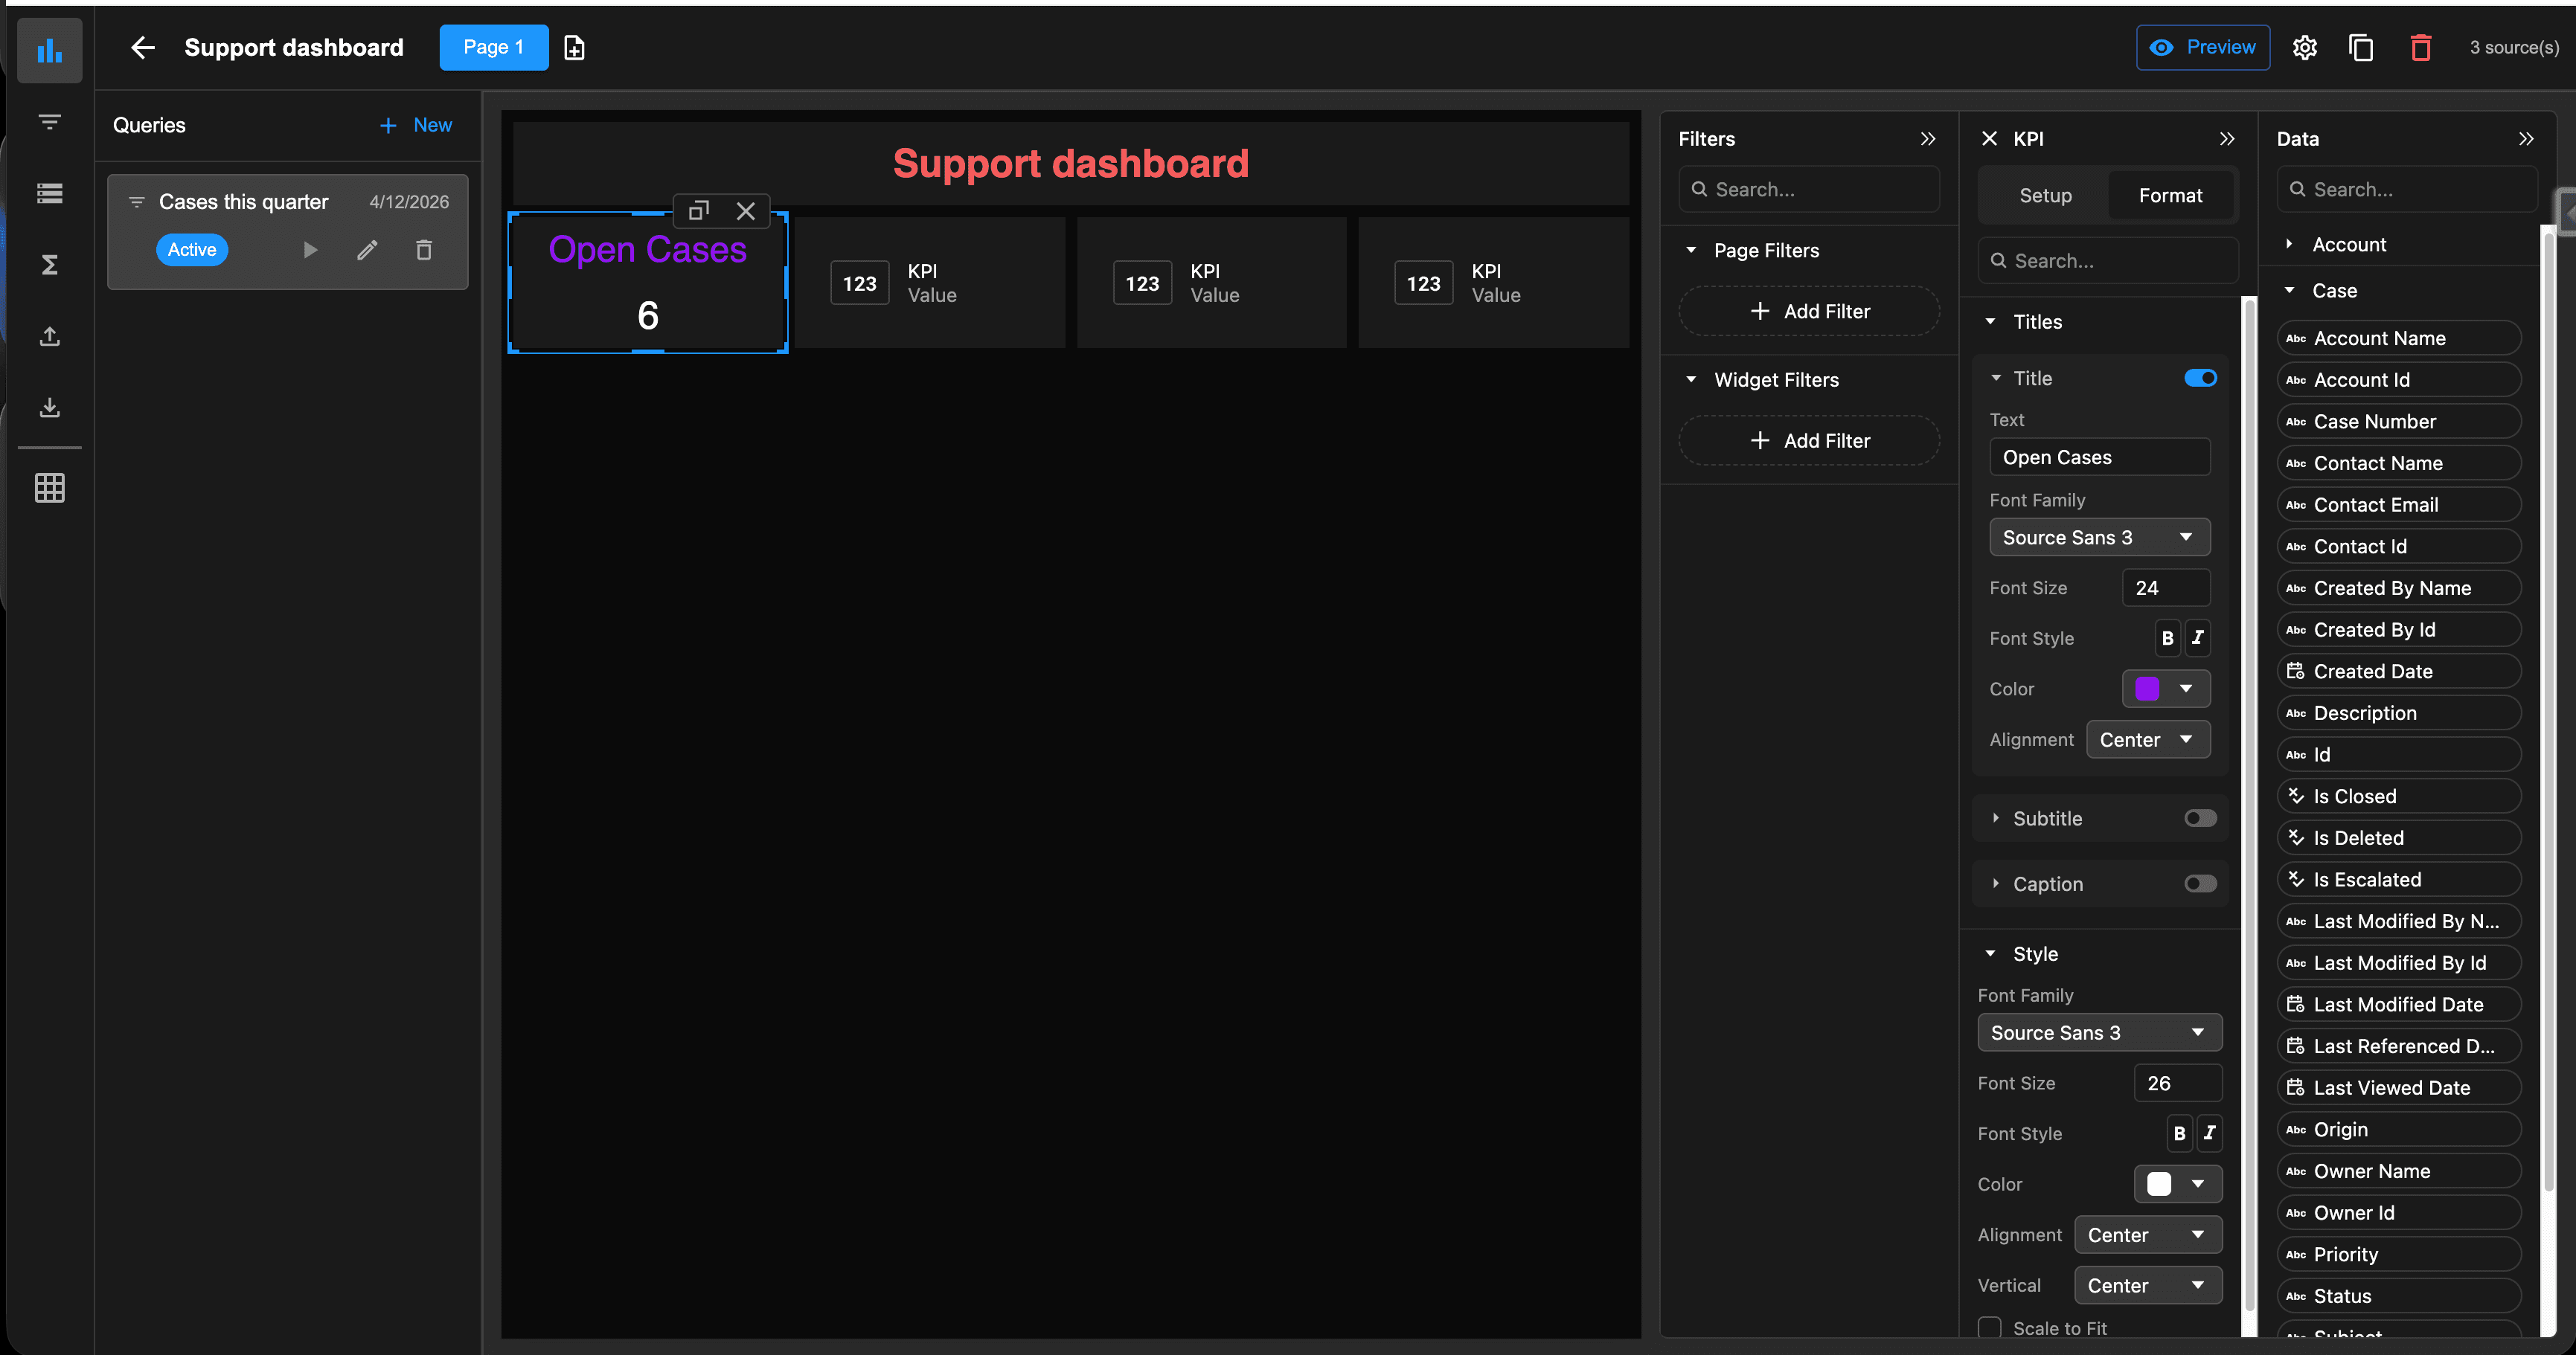
Task: Open dashboard settings gear icon
Action: coord(2304,48)
